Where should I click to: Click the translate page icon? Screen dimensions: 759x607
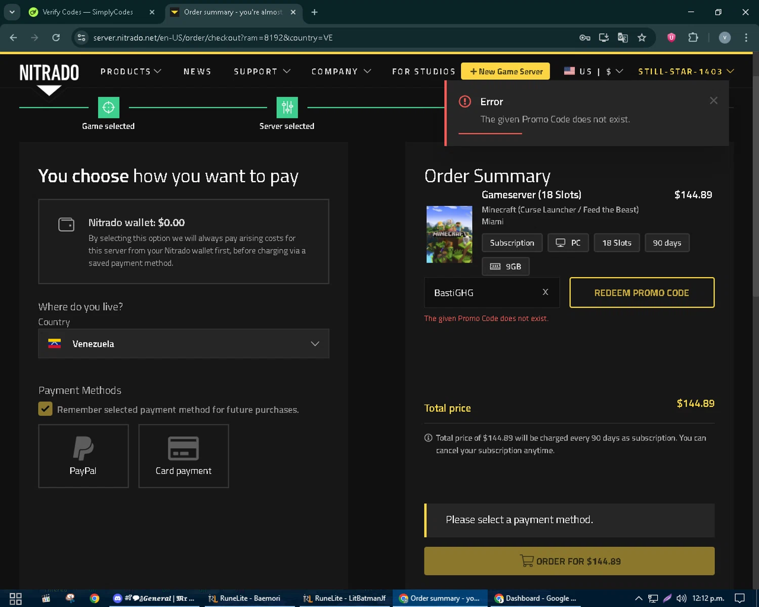623,37
